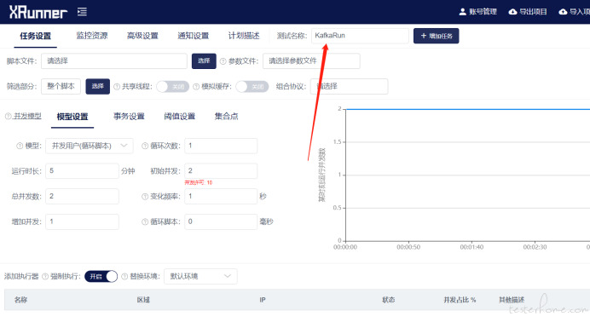Select the 阈值设置 tab
The image size is (590, 322).
(180, 117)
